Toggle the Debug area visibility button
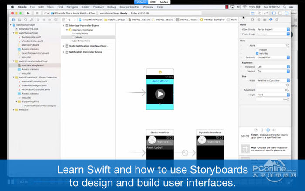 coord(280,13)
